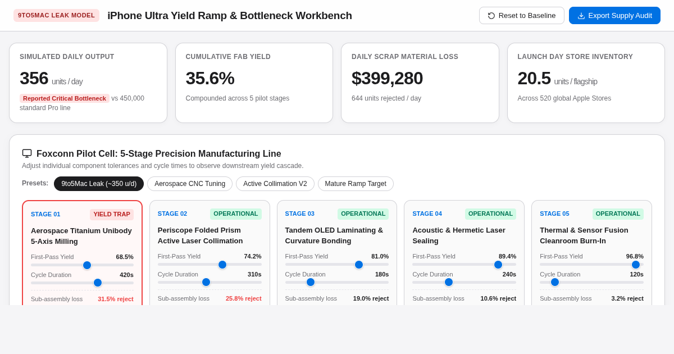The width and height of the screenshot is (674, 354).
Task: Click the $399,280 scrap loss value
Action: 387,78
